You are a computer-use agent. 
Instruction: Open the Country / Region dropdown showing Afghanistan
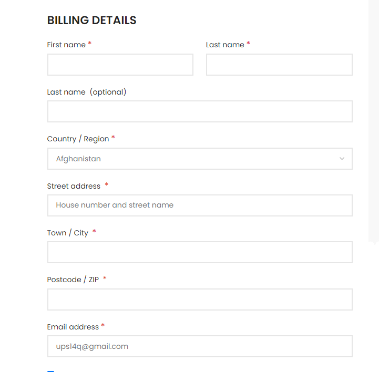pos(199,159)
